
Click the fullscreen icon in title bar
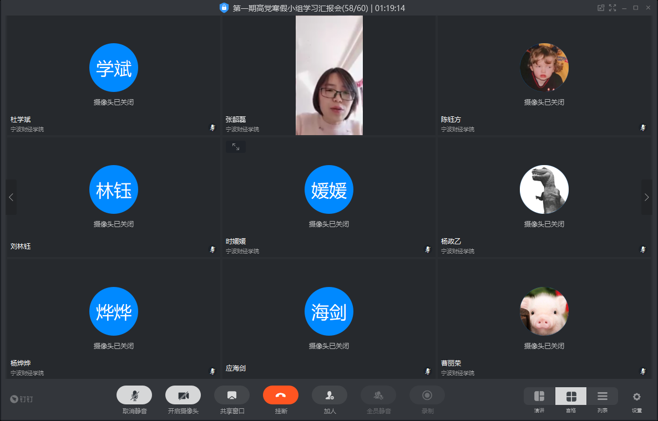pos(613,8)
